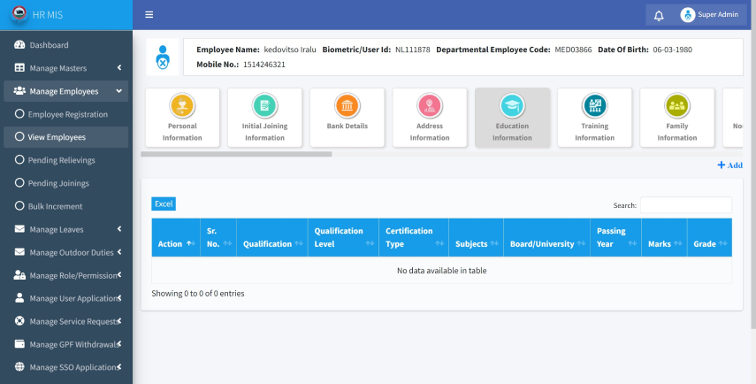Click Dashboard gauge icon in sidebar

click(19, 45)
